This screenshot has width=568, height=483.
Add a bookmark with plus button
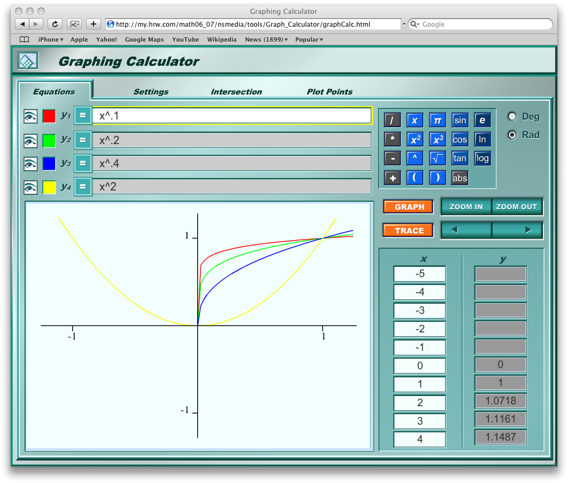[93, 24]
